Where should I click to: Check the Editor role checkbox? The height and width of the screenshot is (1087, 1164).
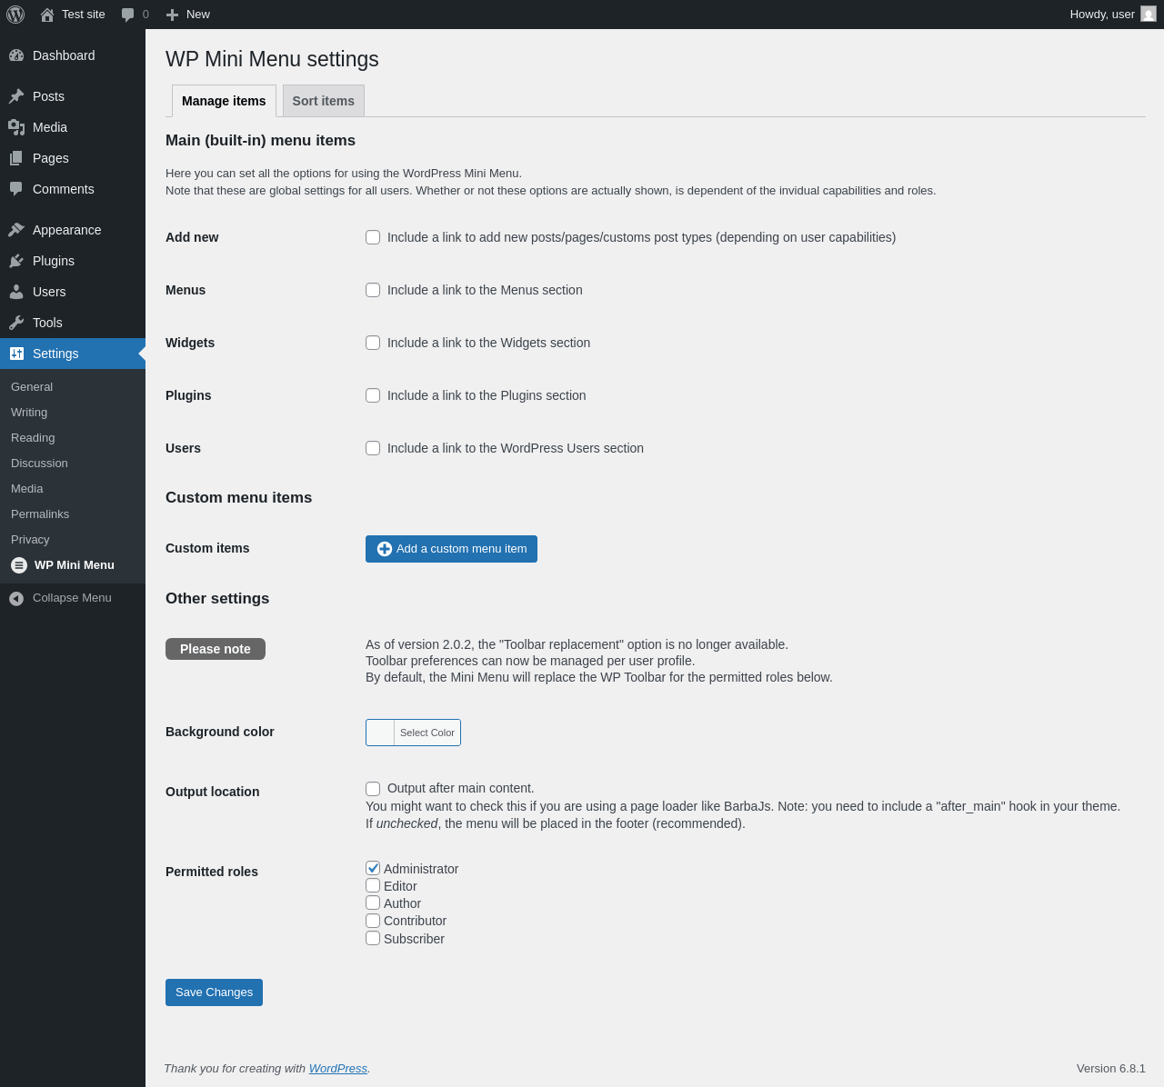point(373,885)
